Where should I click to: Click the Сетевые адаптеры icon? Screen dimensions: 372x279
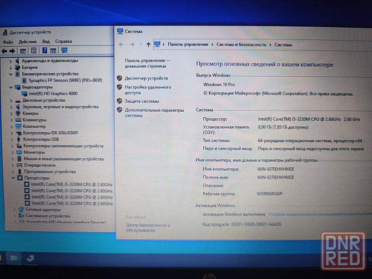click(21, 210)
